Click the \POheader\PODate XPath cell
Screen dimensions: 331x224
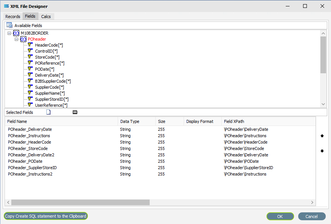241,161
